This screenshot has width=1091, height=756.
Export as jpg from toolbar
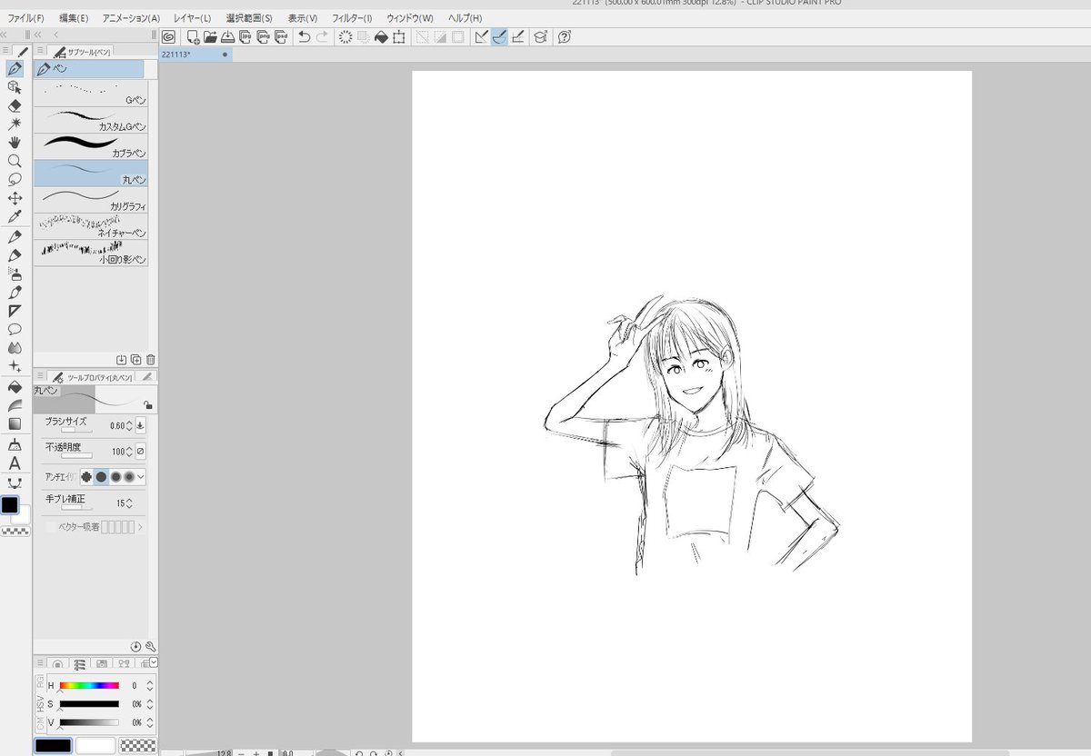(245, 37)
